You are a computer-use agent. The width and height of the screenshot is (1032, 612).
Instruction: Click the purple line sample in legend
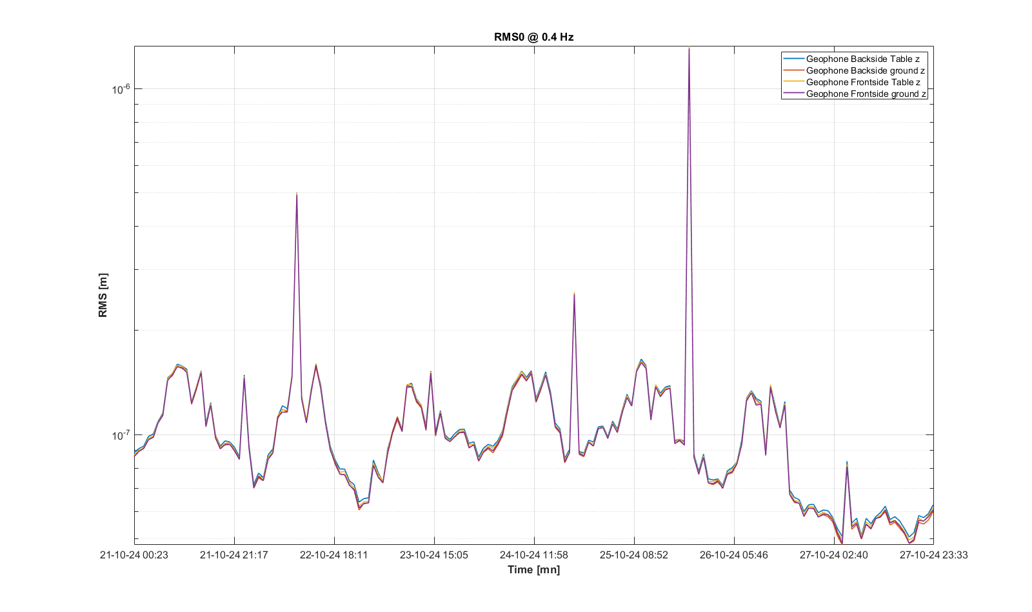(793, 94)
